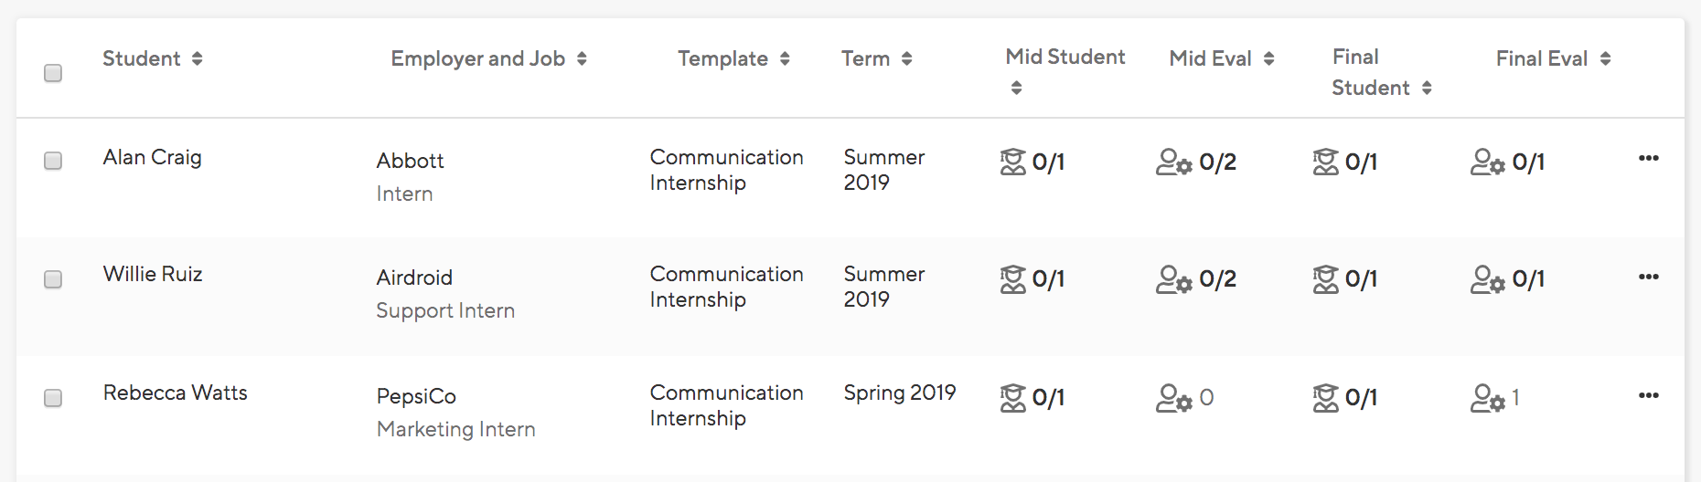Sort by Employer and Job column
The image size is (1701, 482).
click(489, 58)
